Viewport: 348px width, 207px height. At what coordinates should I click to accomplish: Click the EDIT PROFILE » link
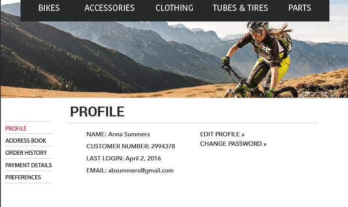click(x=222, y=134)
